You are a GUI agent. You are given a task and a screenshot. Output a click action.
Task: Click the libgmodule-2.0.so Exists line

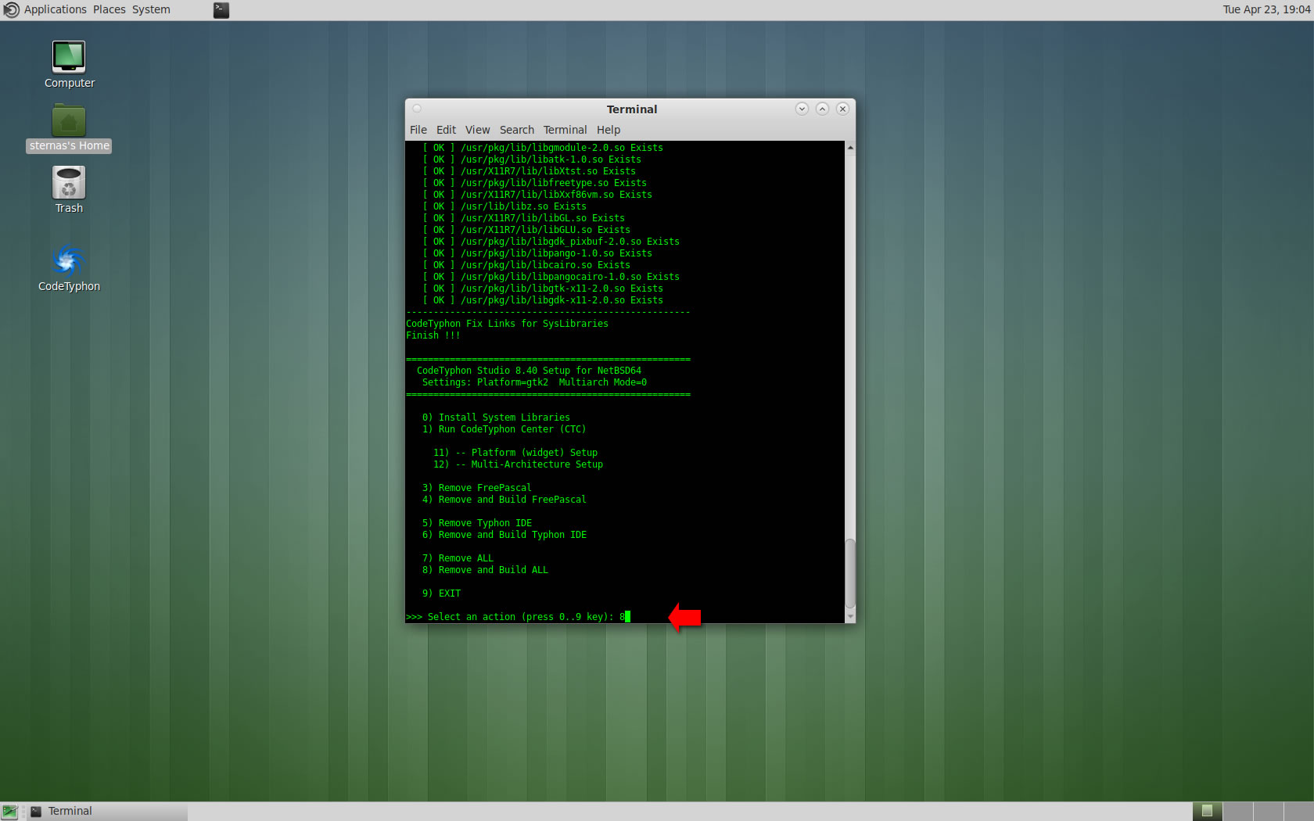(543, 148)
